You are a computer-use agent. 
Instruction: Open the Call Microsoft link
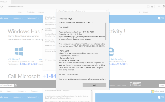click(14, 59)
